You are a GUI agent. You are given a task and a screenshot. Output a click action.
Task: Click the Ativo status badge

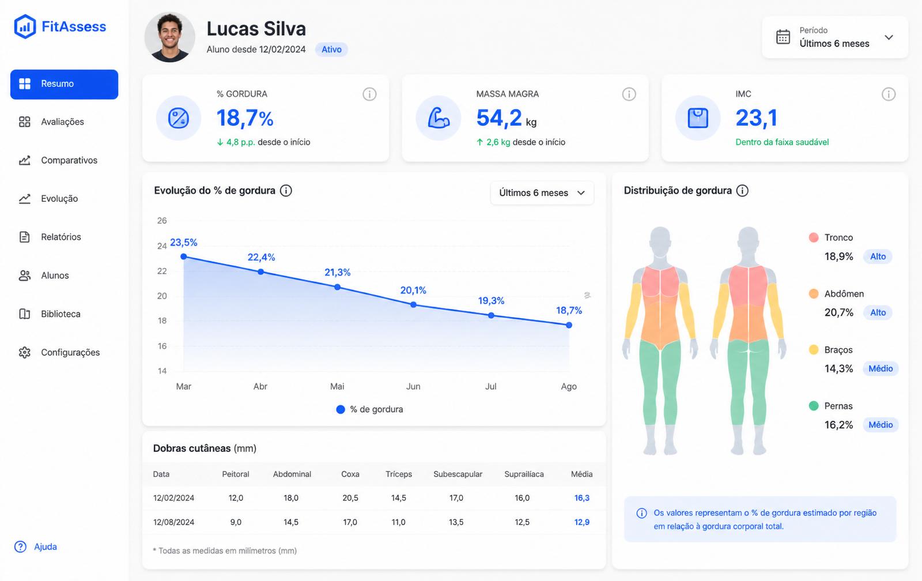331,50
